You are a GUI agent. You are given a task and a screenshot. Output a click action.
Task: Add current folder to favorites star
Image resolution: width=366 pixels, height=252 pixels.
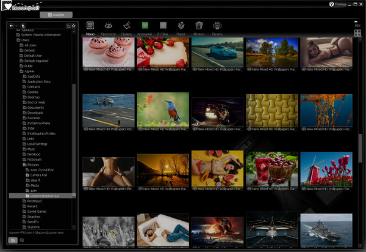click(74, 26)
